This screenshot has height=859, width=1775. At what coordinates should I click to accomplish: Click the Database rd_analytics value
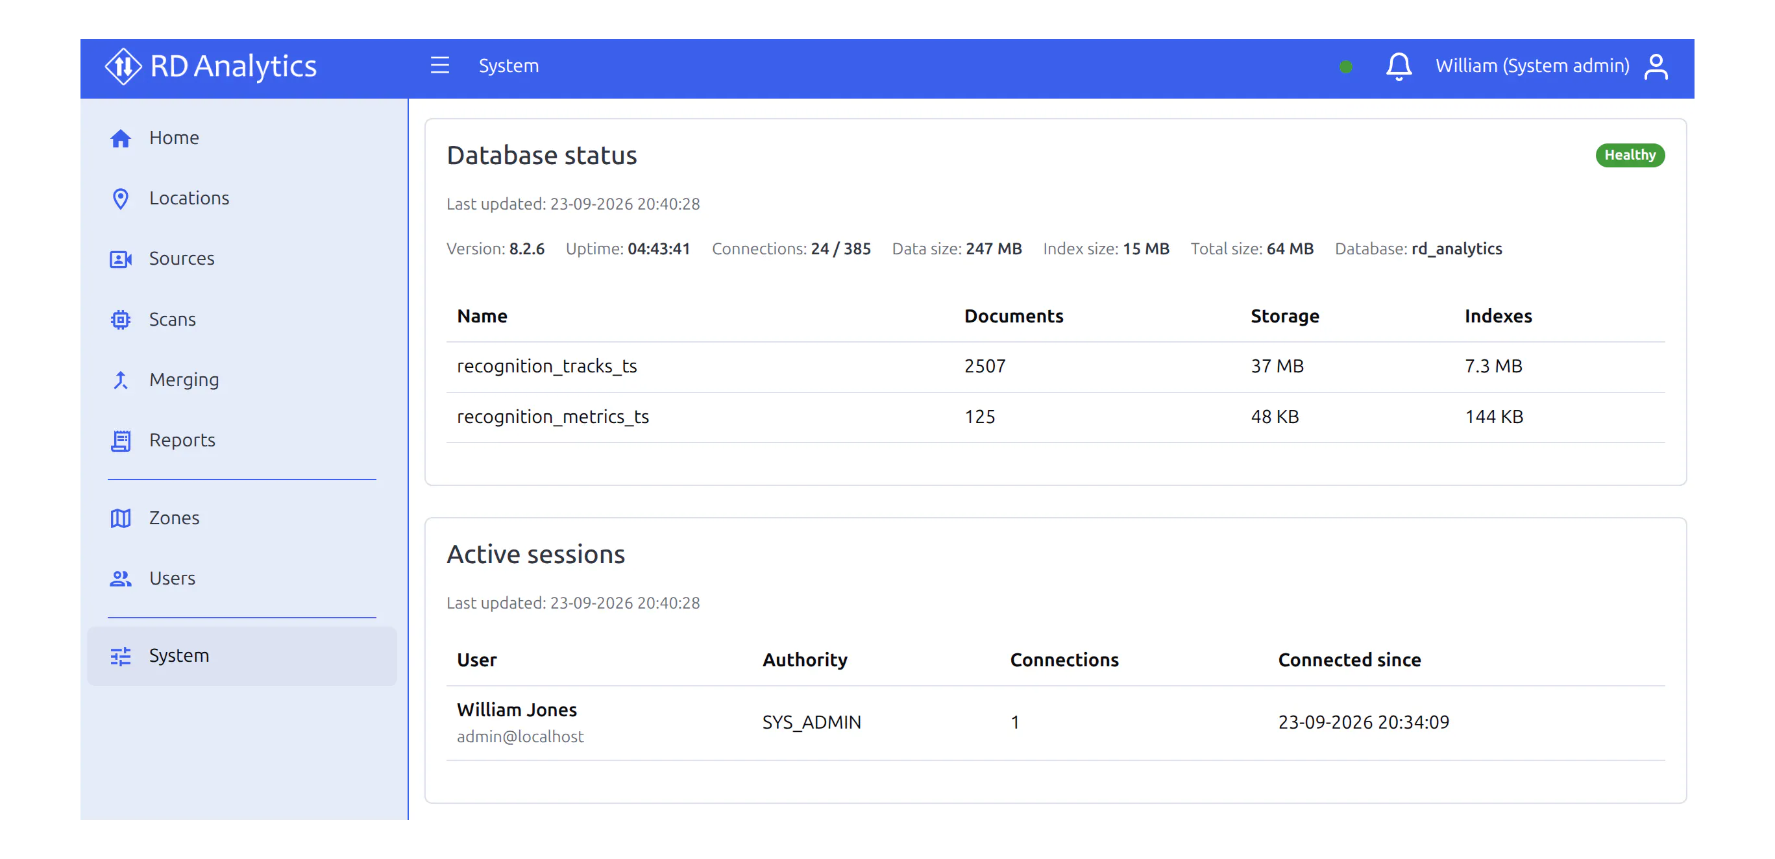pyautogui.click(x=1456, y=249)
